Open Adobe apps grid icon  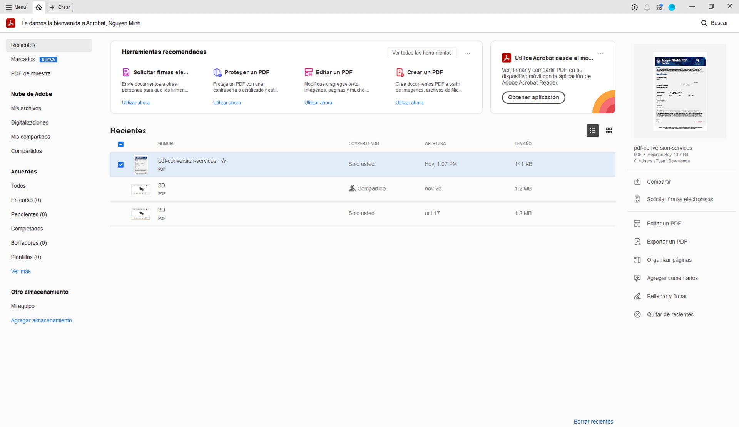click(659, 7)
